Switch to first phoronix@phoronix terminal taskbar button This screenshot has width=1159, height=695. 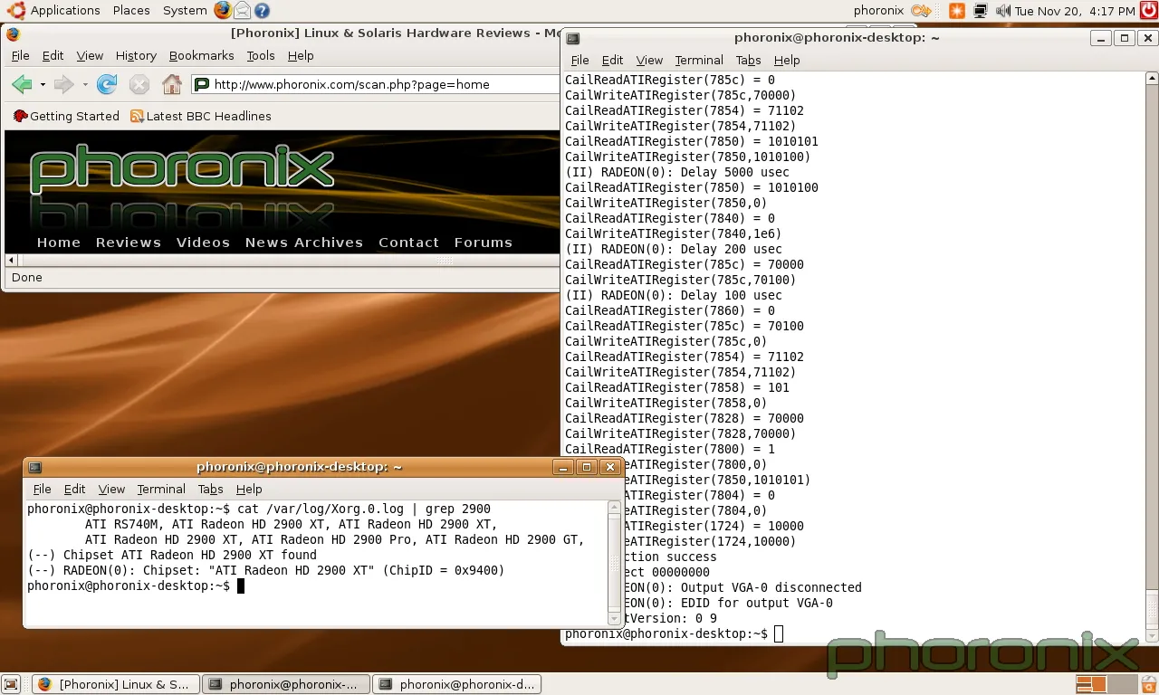(x=286, y=684)
